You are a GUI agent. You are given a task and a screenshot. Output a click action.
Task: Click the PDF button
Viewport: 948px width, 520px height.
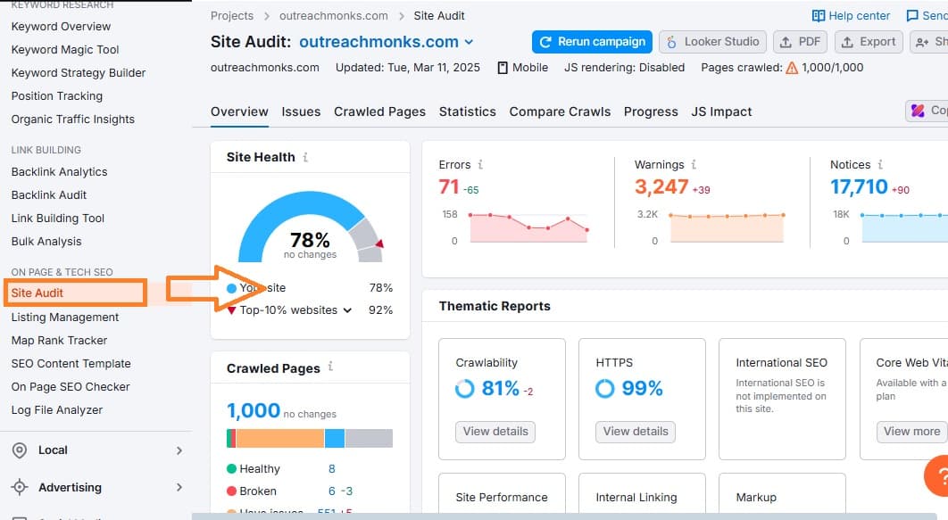coord(801,42)
